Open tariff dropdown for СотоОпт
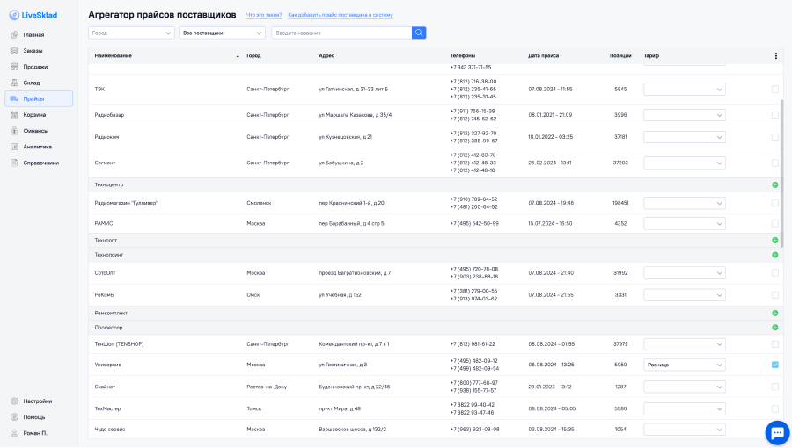The width and height of the screenshot is (792, 448). pos(685,273)
